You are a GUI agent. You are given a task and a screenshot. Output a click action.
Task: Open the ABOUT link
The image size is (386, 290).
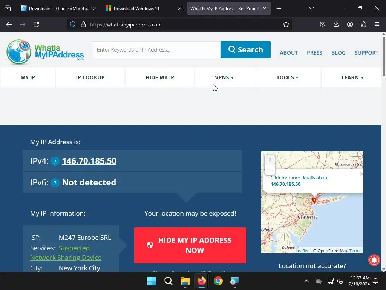pyautogui.click(x=289, y=53)
